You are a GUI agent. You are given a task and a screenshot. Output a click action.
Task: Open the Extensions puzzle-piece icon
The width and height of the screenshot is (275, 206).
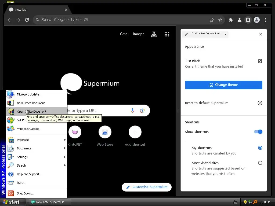tap(231, 20)
